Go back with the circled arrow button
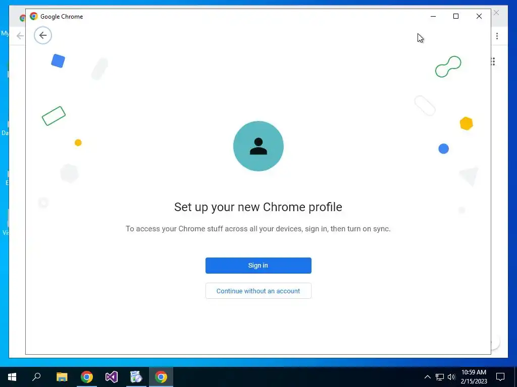Image resolution: width=517 pixels, height=387 pixels. [43, 35]
